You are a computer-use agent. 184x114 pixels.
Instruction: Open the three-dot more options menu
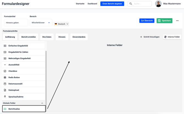tap(177, 21)
